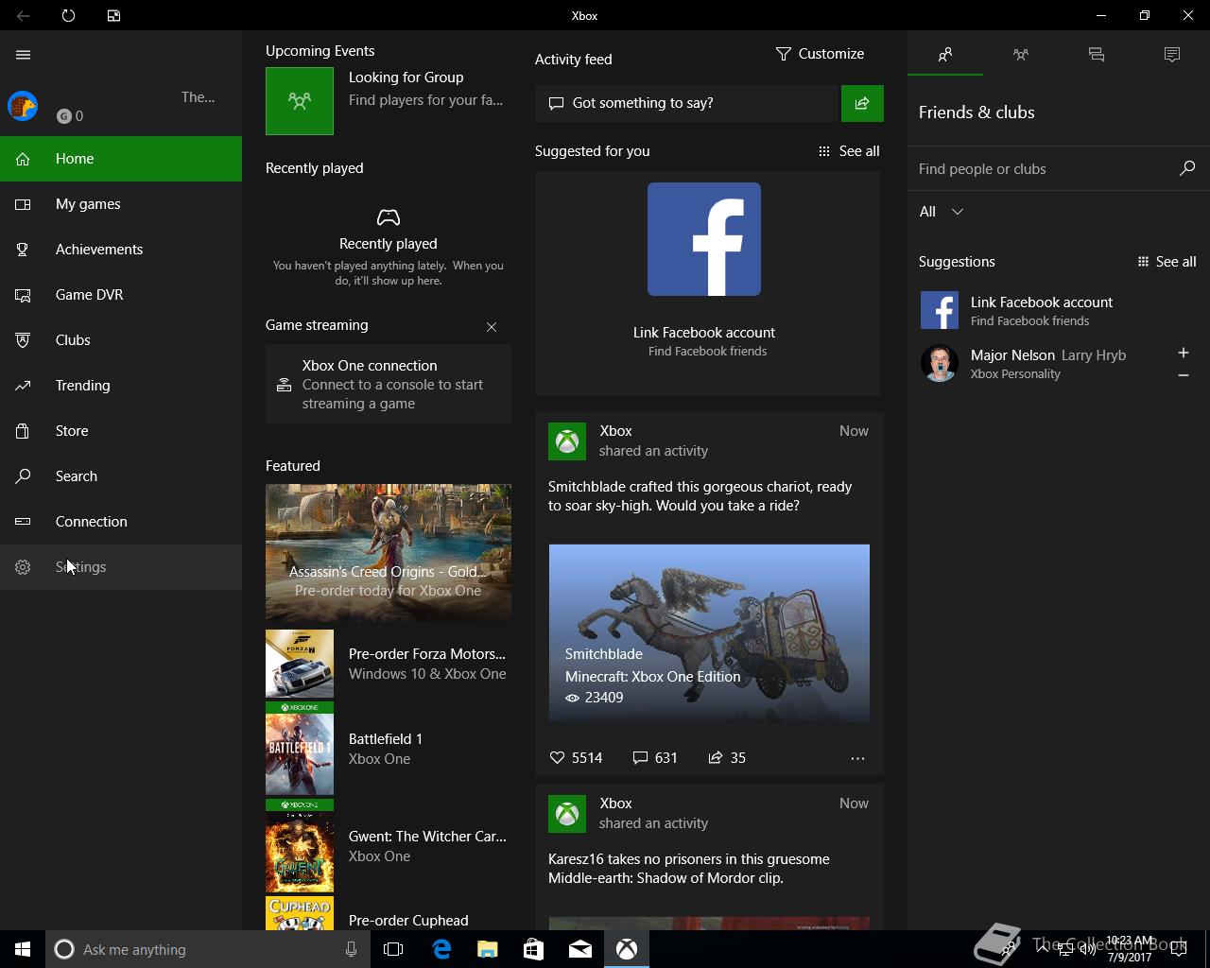The image size is (1210, 968).
Task: Open Mail app from taskbar
Action: pyautogui.click(x=580, y=949)
